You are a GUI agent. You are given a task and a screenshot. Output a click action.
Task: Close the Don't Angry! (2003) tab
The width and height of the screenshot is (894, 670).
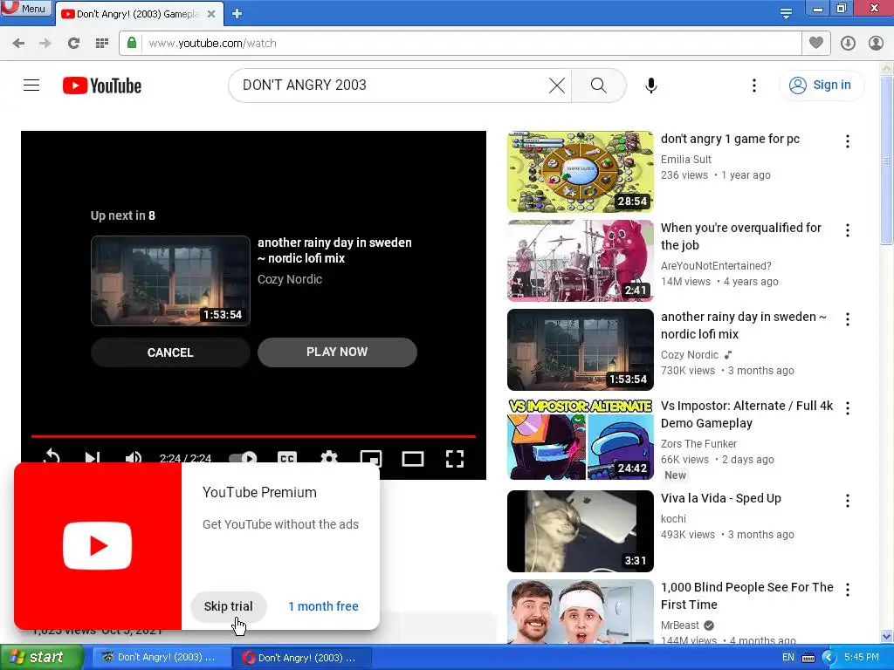(211, 14)
